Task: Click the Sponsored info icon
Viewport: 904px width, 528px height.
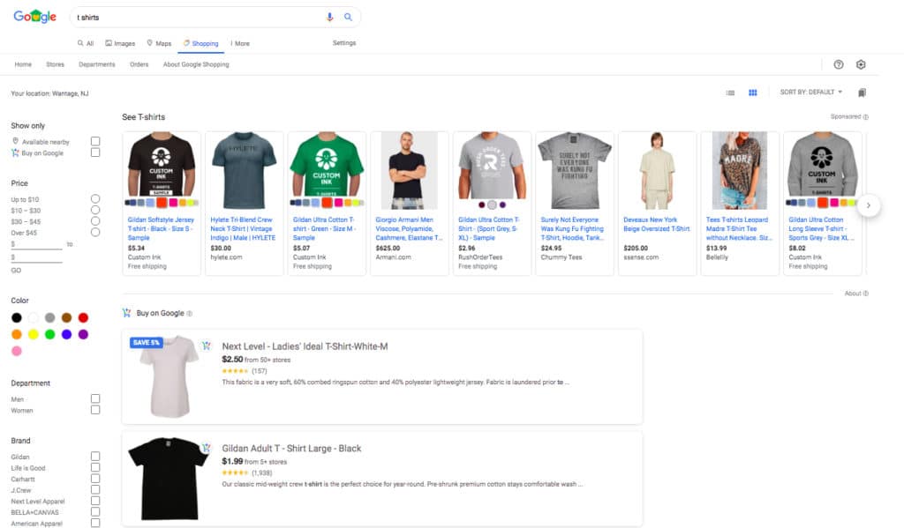Action: [865, 117]
